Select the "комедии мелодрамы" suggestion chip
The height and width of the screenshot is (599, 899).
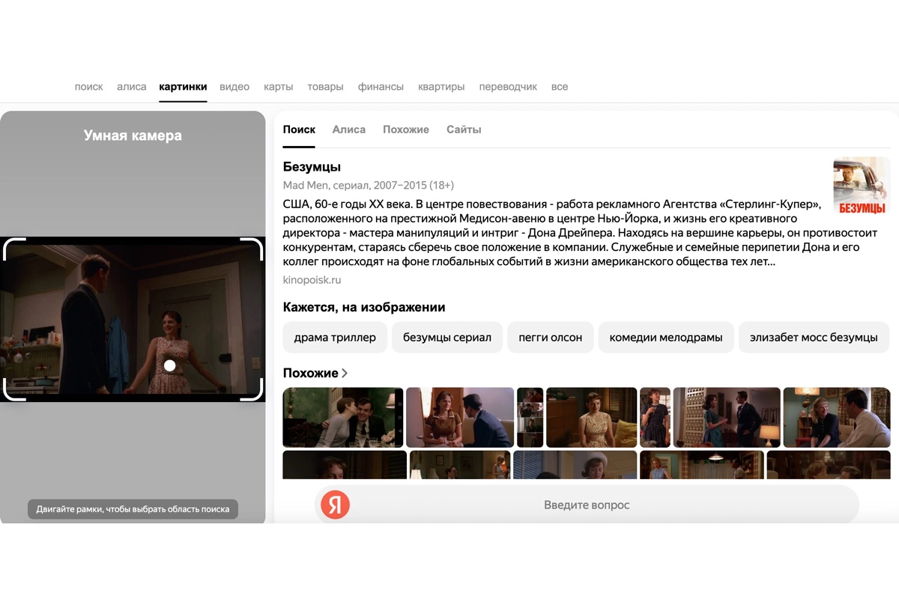666,337
